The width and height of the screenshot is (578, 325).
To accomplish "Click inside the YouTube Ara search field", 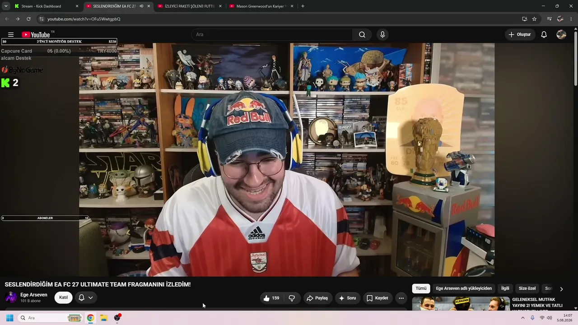I will point(272,35).
